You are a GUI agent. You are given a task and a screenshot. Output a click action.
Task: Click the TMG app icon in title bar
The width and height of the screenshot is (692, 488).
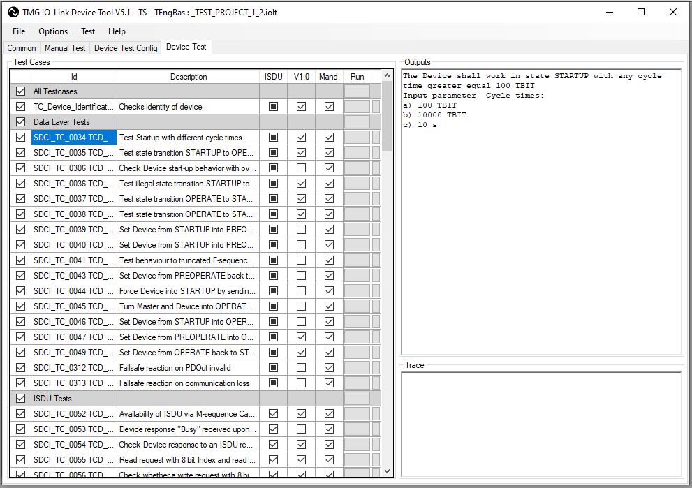pos(13,12)
